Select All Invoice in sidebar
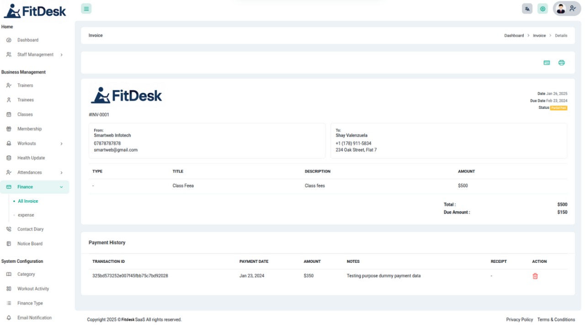585x325 pixels. 28,201
